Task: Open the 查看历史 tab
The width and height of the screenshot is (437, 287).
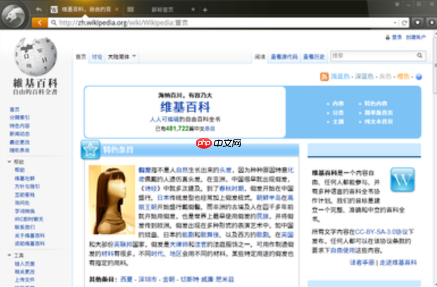Action: (x=314, y=57)
